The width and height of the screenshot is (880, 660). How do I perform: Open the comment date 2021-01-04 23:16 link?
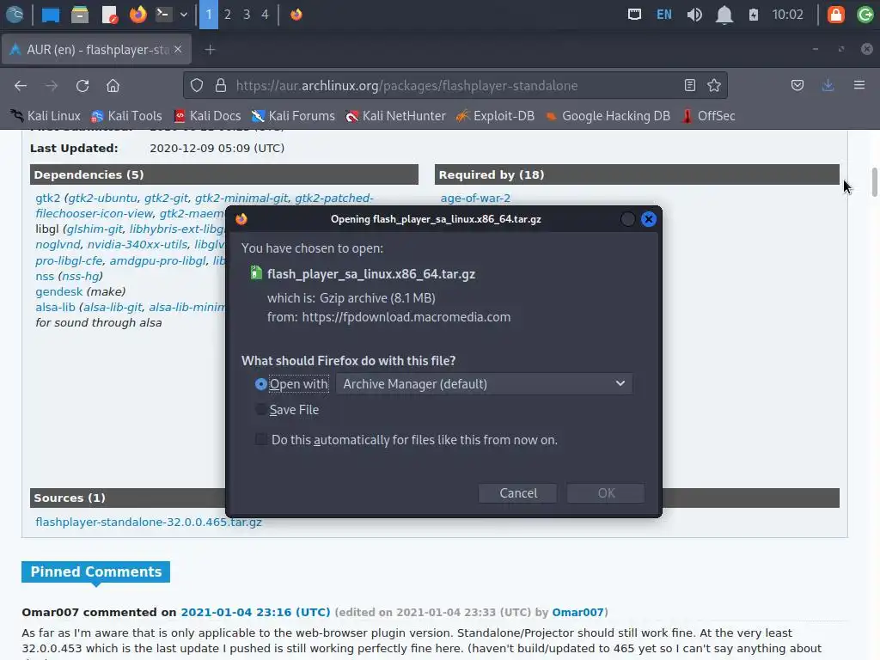pos(255,612)
